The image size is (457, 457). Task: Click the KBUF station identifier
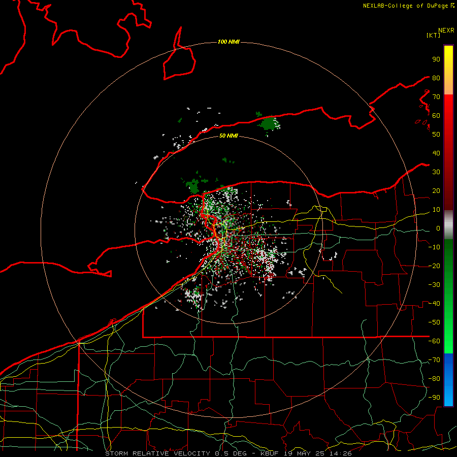pos(270,453)
